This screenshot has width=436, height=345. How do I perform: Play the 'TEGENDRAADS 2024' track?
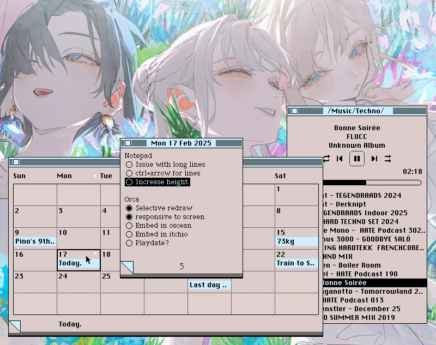coord(375,196)
